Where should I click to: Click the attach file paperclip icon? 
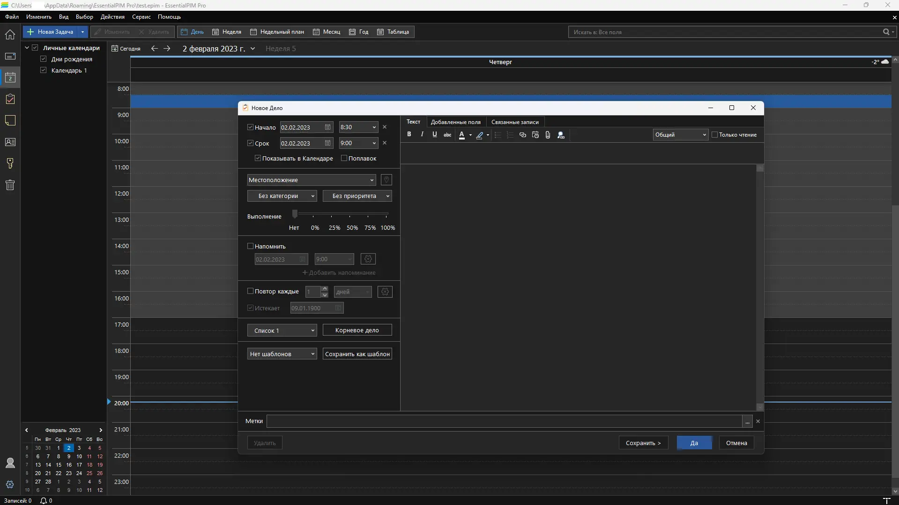[x=548, y=135]
